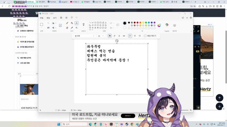Click the Windows Start button

59,124
